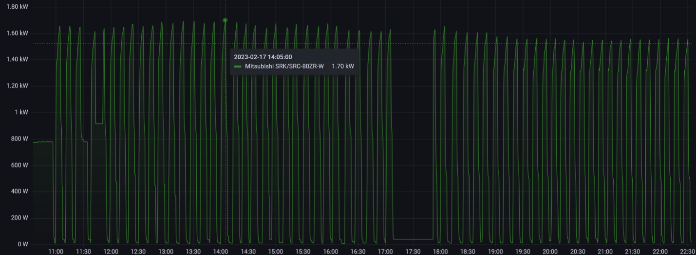Click the 20:30 time axis label
This screenshot has height=255, width=696.
pyautogui.click(x=578, y=252)
